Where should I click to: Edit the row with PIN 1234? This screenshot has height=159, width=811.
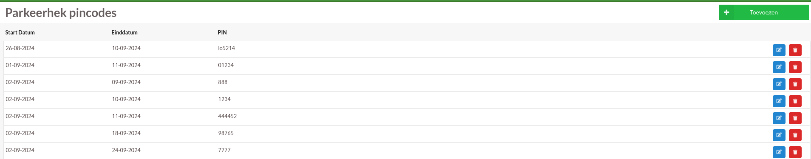coord(779,101)
